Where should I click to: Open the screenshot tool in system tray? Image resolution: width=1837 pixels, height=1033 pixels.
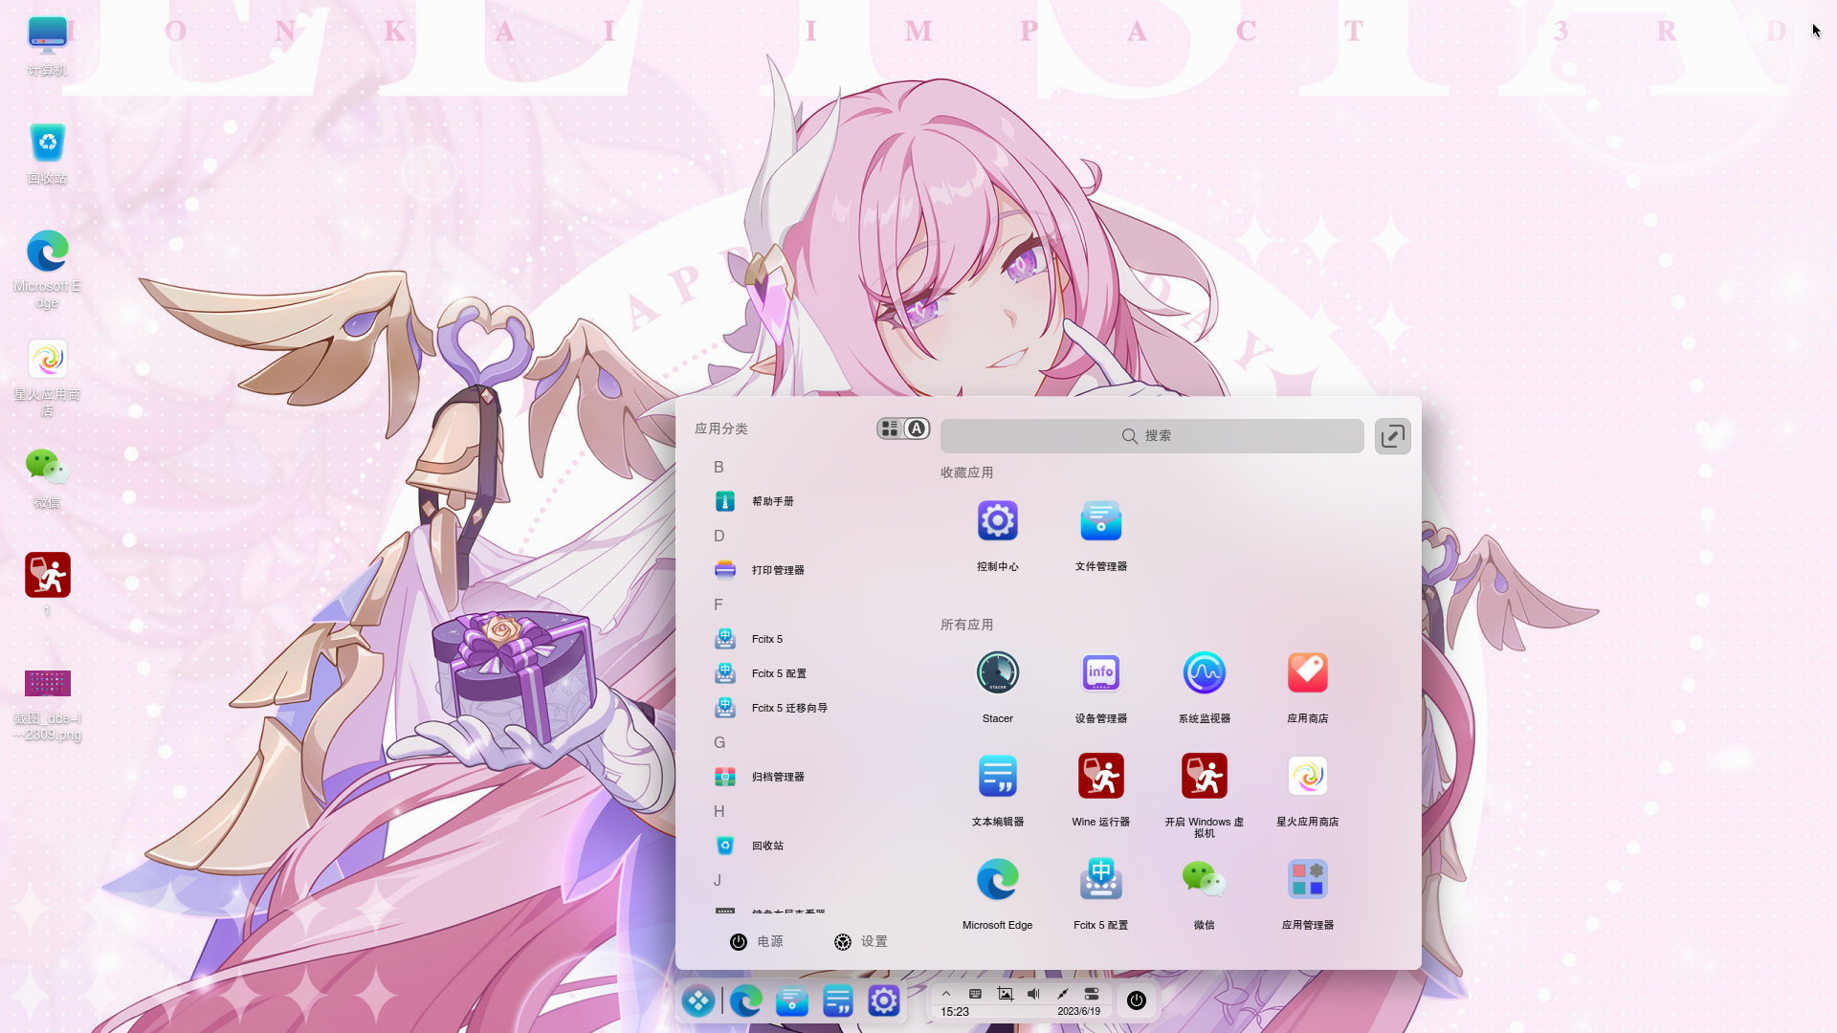[1005, 994]
